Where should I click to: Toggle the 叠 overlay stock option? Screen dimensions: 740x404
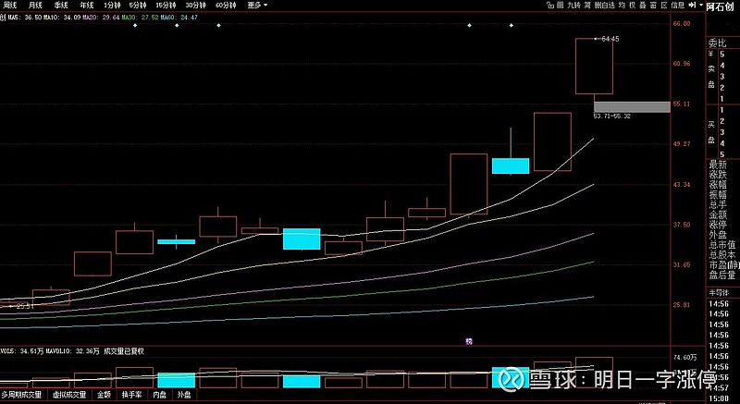tap(642, 6)
